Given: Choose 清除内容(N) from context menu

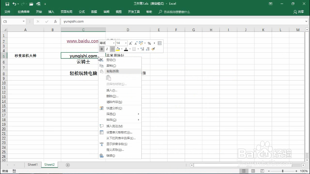Looking at the screenshot, I should click(x=120, y=102).
